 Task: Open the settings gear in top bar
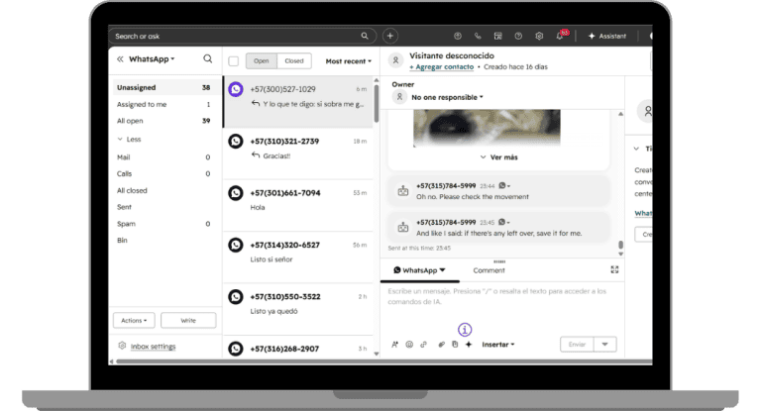click(x=539, y=36)
